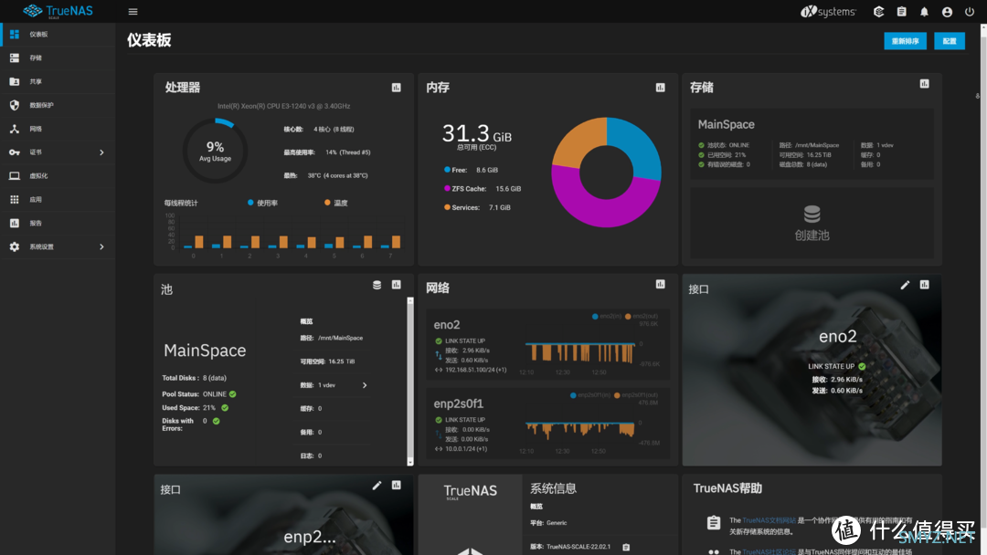Expand the 证书 submenu chevron in the sidebar

point(102,152)
